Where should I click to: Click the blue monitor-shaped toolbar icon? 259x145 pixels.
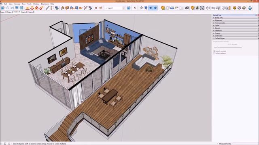pos(17,8)
